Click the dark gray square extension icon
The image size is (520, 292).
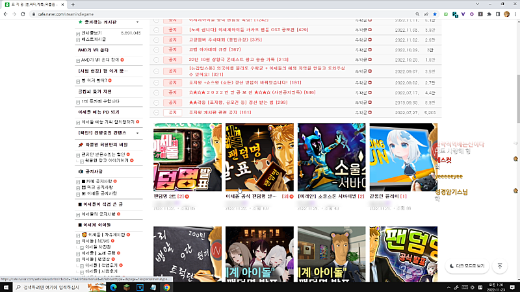(480, 14)
